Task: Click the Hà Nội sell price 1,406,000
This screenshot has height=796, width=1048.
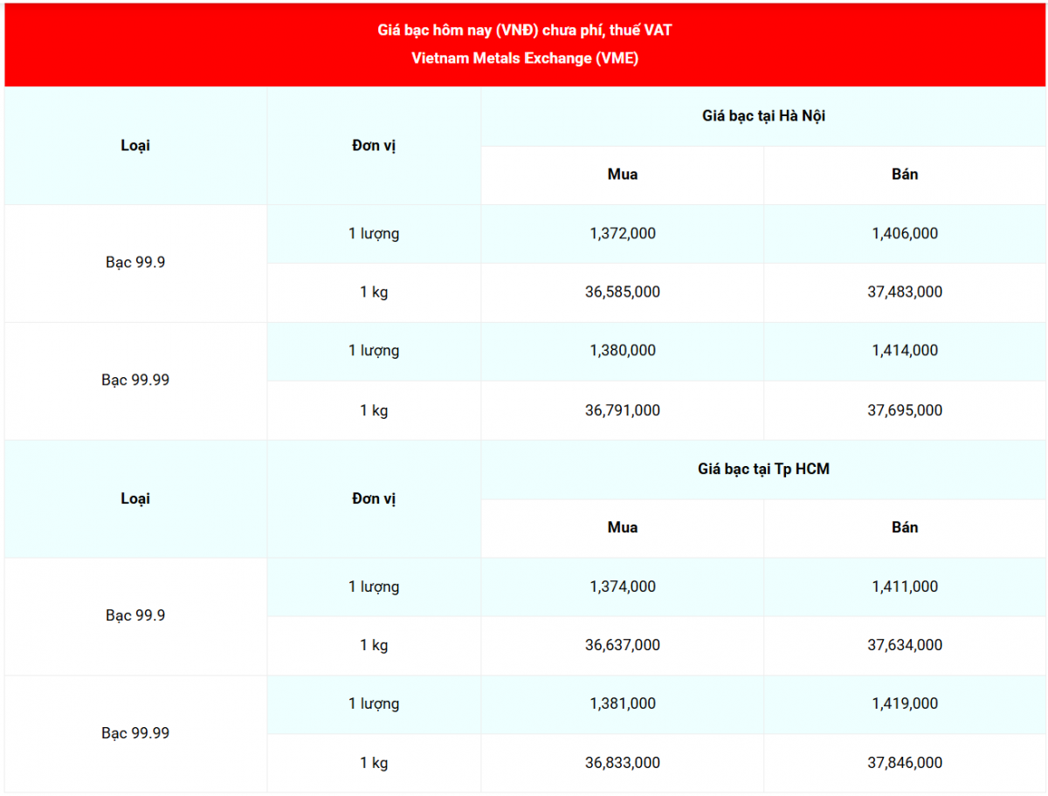Action: coord(905,234)
